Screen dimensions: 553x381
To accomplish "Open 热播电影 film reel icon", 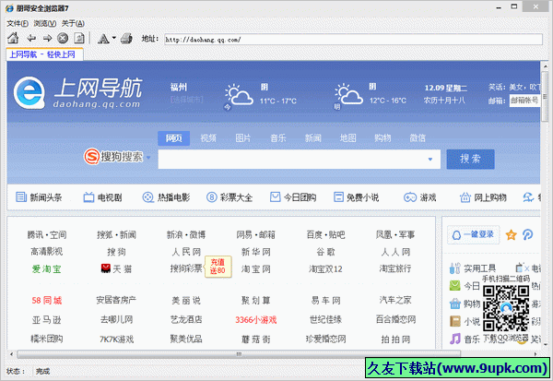I will tap(147, 197).
